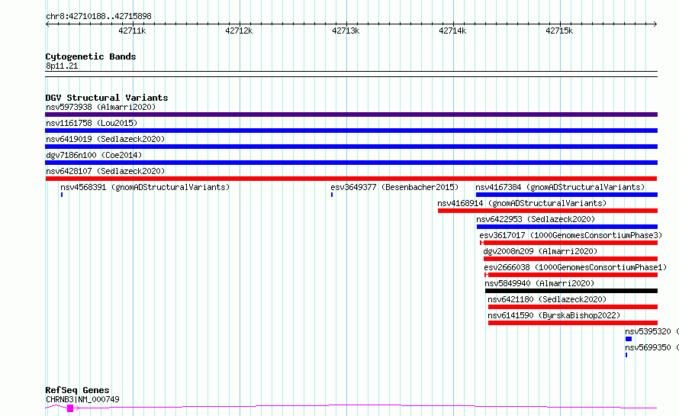Screen dimensions: 679x416
Task: Click the red nsv6421180 variant bar
Action: coord(572,307)
